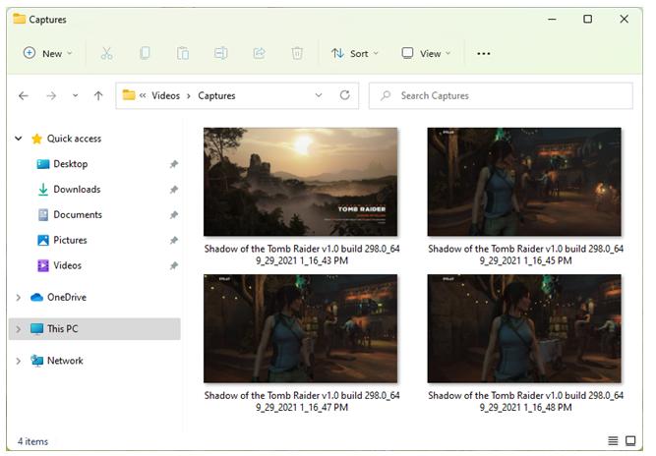Select the 1_16_43 PM capture thumbnail
Image resolution: width=656 pixels, height=456 pixels.
point(300,182)
